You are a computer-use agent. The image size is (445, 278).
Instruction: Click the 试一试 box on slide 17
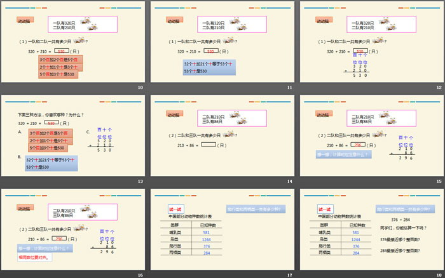coord(175,209)
